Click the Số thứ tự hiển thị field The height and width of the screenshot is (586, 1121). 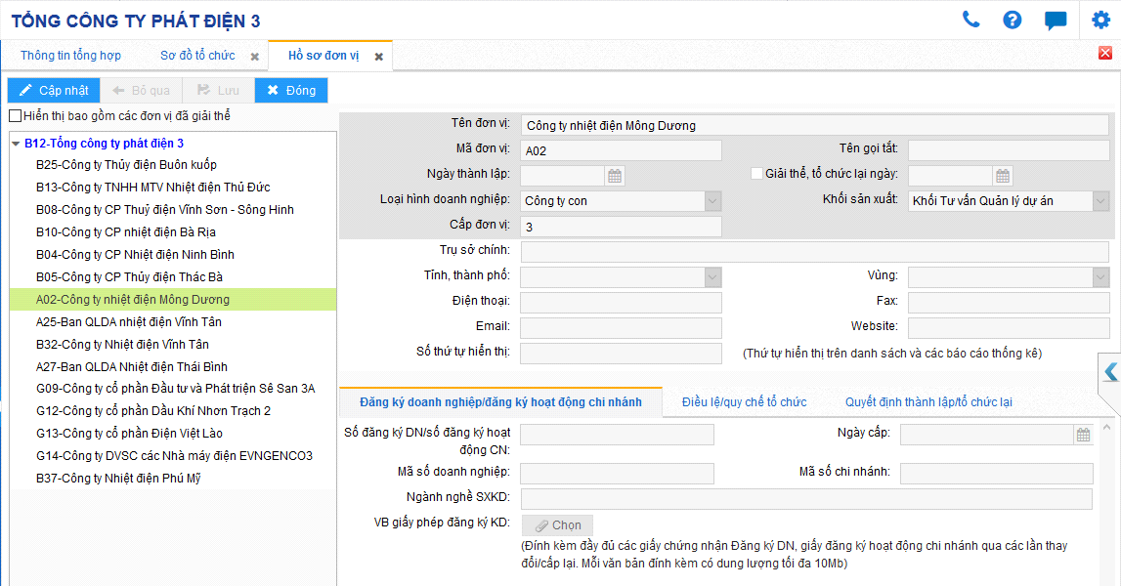621,354
